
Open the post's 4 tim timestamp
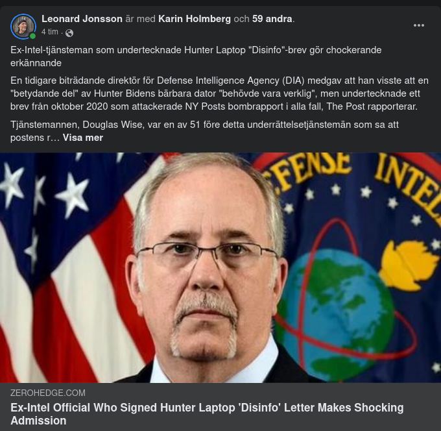[50, 32]
